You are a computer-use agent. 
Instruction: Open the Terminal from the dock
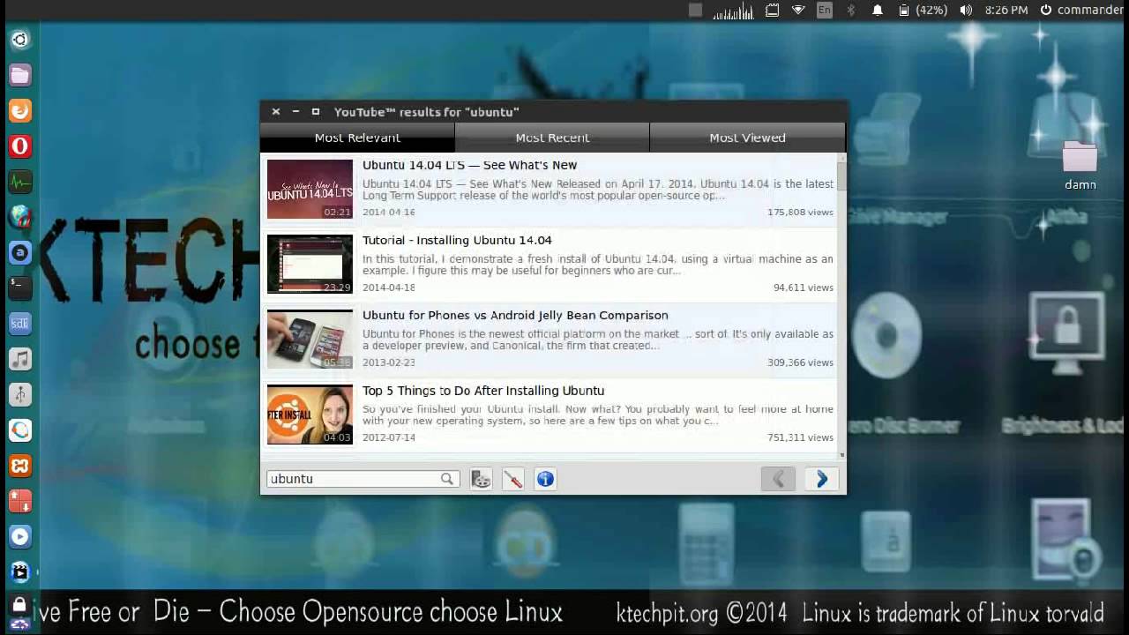point(19,288)
